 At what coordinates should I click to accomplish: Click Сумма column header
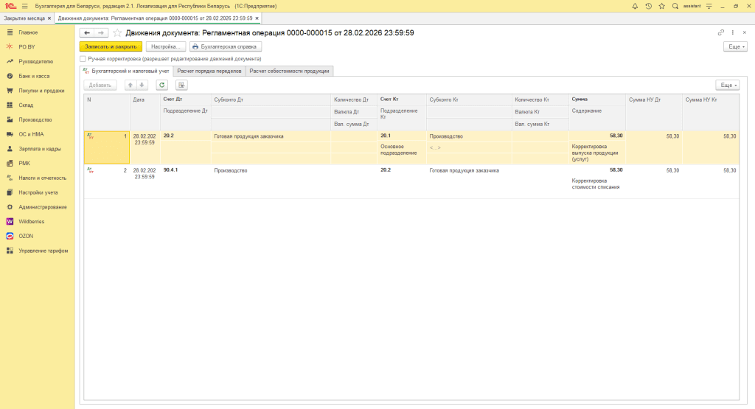597,99
